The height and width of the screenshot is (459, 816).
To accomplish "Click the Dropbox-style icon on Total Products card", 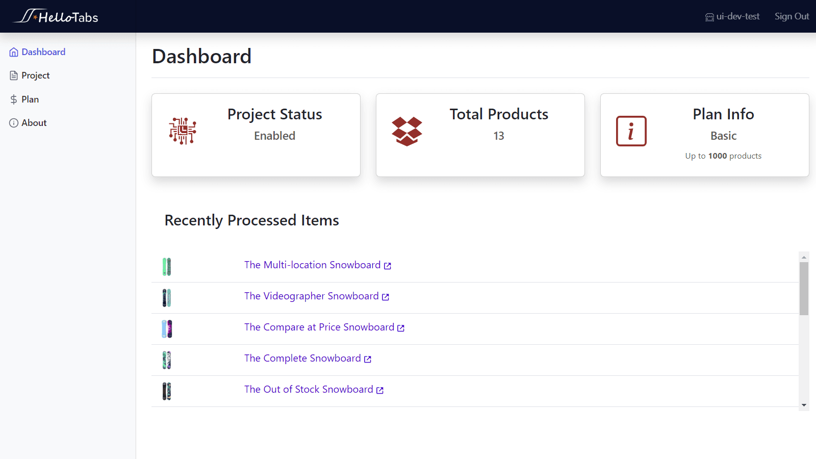I will pos(407,131).
